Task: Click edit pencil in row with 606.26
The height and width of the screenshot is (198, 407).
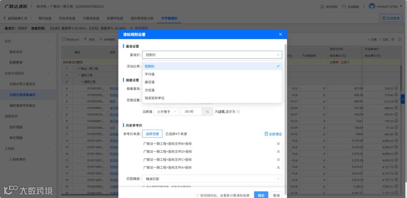Action: [324, 95]
